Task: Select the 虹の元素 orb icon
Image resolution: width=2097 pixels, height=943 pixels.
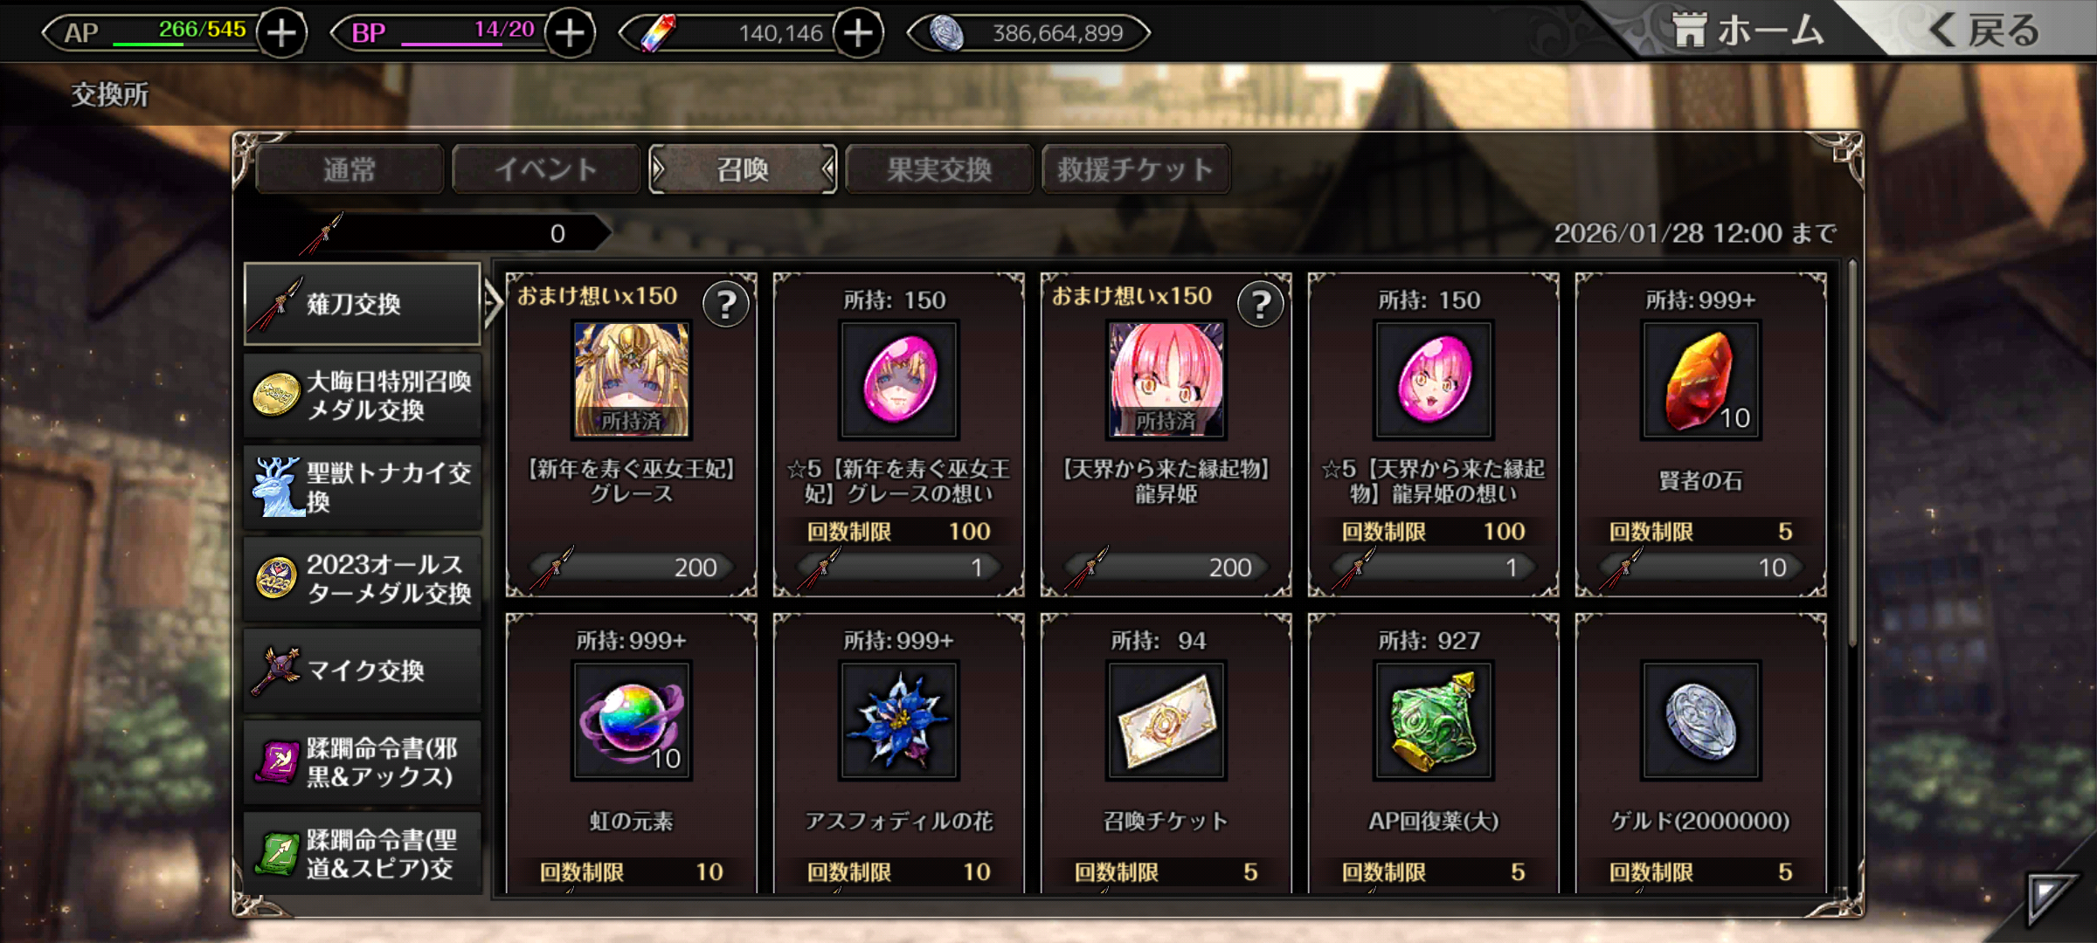Action: click(631, 720)
